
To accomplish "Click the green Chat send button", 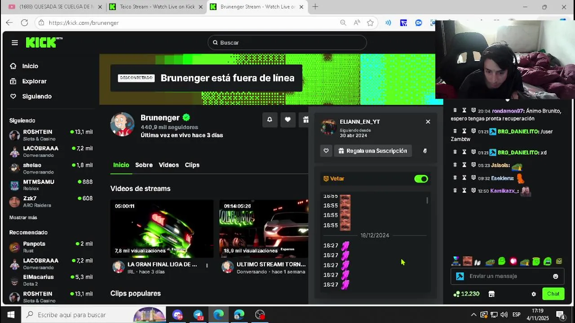I will tap(553, 294).
